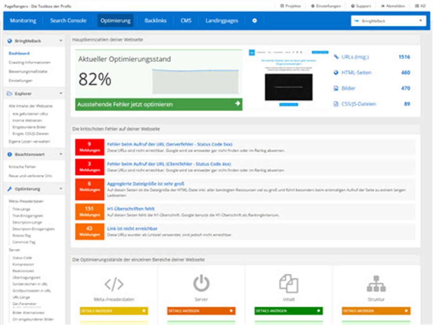Select Canonical Tag in the sidebar
The image size is (433, 325).
tap(23, 242)
